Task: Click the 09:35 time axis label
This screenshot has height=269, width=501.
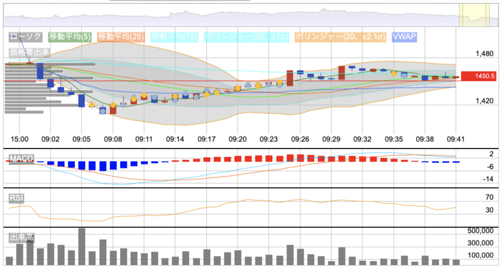Action: pyautogui.click(x=394, y=138)
